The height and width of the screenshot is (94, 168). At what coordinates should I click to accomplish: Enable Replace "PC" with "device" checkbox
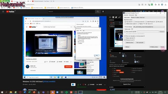138,24
